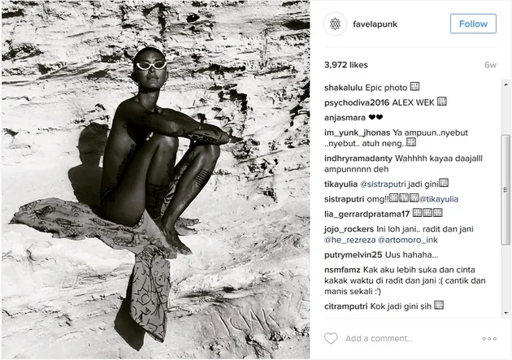Open the @sistraputri mention link
Image resolution: width=512 pixels, height=360 pixels.
pyautogui.click(x=383, y=184)
